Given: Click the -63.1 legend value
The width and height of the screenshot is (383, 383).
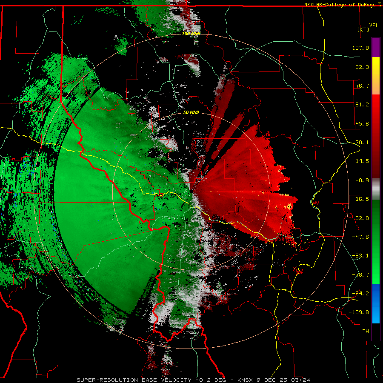Looking at the screenshot, I should [360, 256].
